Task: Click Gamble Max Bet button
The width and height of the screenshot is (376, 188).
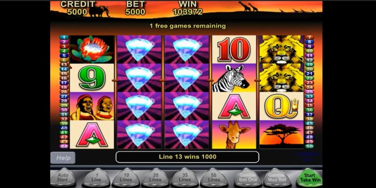Action: 277,178
